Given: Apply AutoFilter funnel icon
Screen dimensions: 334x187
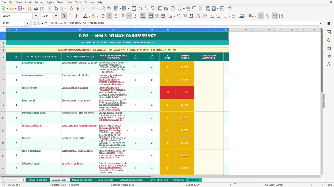Looking at the screenshot, I should point(153,9).
